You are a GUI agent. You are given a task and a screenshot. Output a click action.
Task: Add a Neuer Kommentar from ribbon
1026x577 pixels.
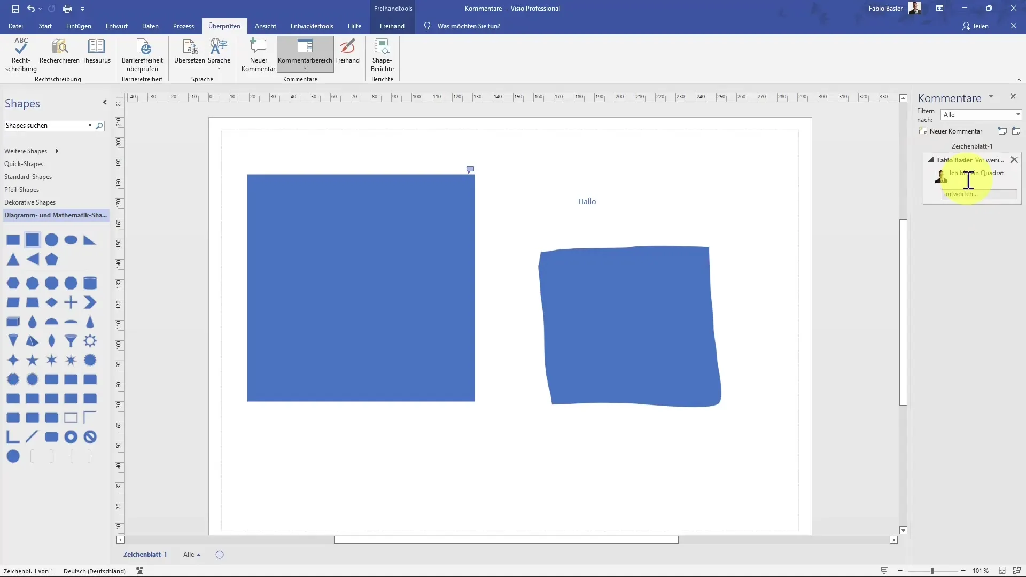coord(258,54)
